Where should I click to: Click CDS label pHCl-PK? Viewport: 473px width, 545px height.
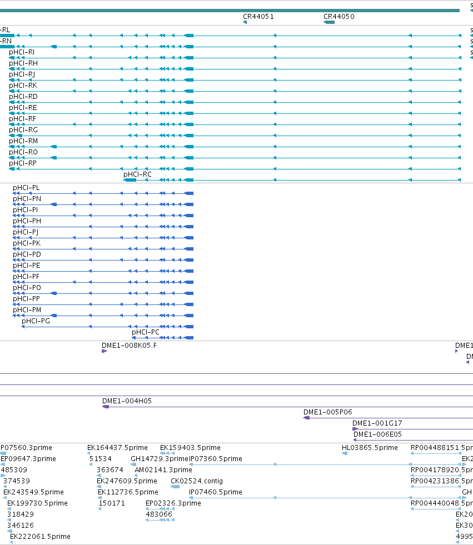tap(27, 243)
